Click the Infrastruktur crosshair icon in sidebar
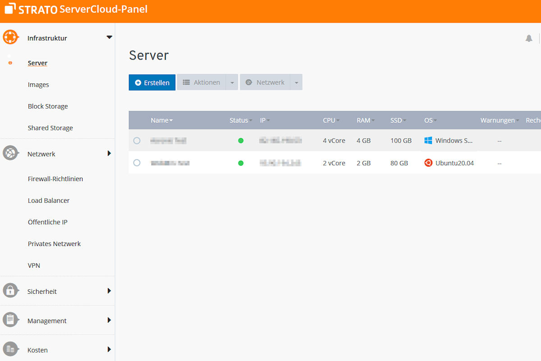Image resolution: width=541 pixels, height=361 pixels. [10, 37]
